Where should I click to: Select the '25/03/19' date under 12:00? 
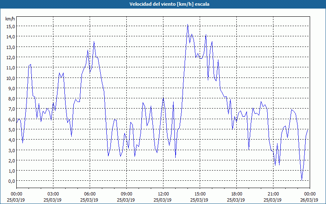(x=163, y=200)
